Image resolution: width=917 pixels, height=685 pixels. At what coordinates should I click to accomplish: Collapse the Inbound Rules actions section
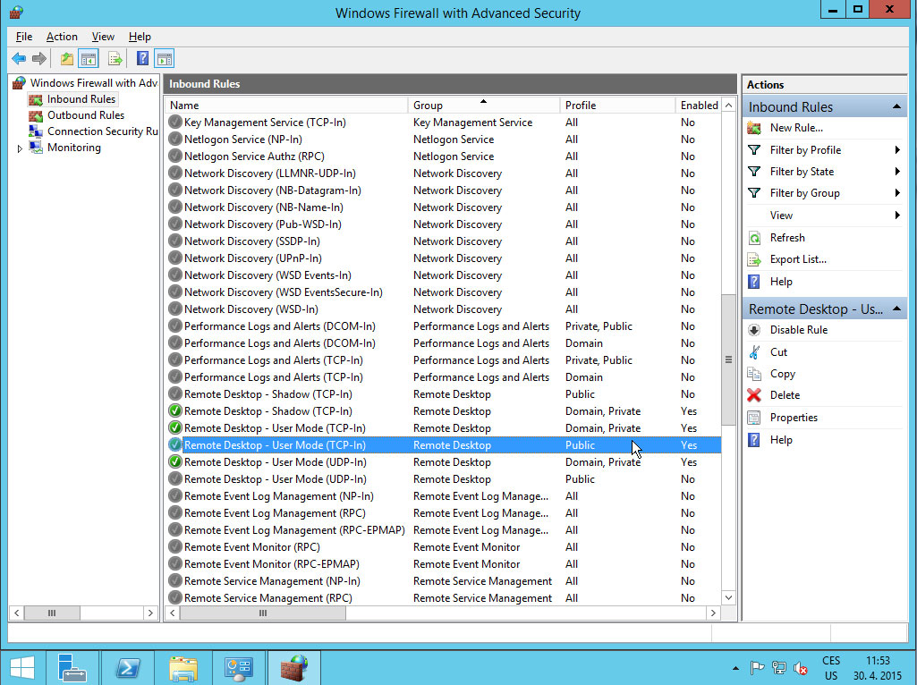click(896, 107)
